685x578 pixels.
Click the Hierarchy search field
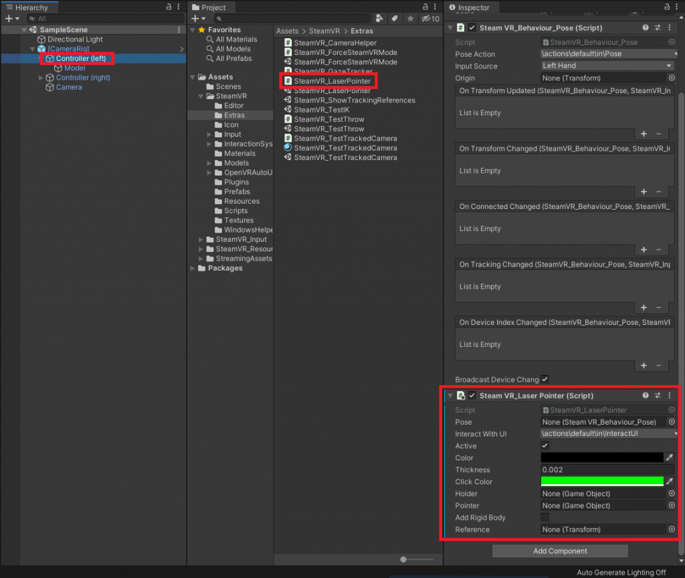105,18
